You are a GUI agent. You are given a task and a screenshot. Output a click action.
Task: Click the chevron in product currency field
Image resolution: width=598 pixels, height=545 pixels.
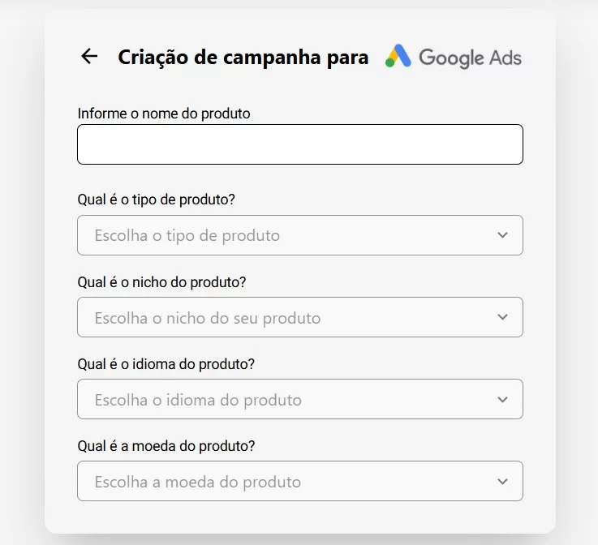502,481
